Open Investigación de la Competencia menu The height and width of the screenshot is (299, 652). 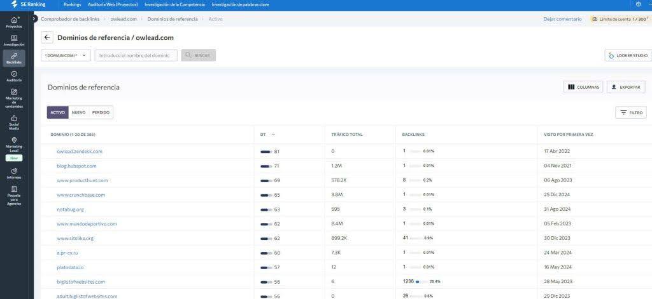coord(174,4)
